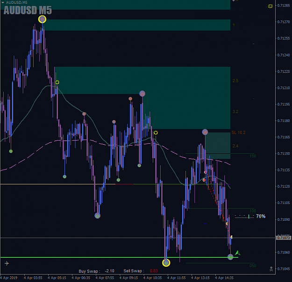This screenshot has height=282, width=292.
Task: Click the small blue dash marker near 13:15
Action: [205, 224]
